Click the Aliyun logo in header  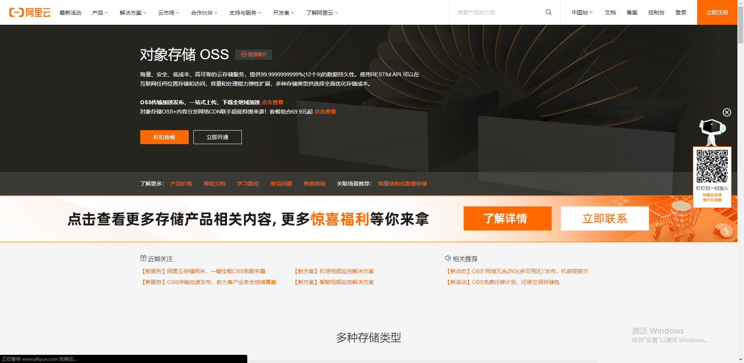pyautogui.click(x=30, y=12)
